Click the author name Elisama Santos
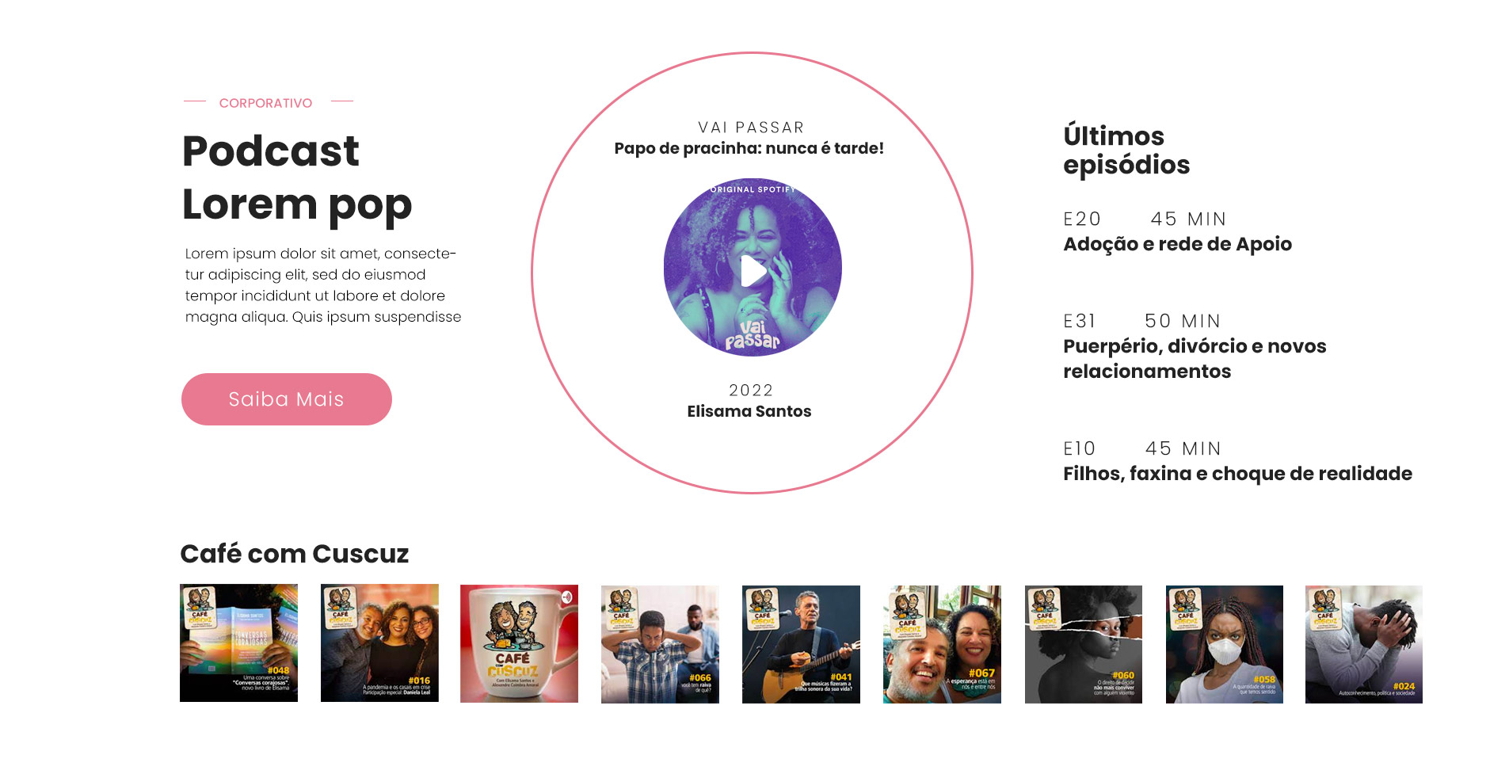This screenshot has width=1509, height=778. (749, 411)
